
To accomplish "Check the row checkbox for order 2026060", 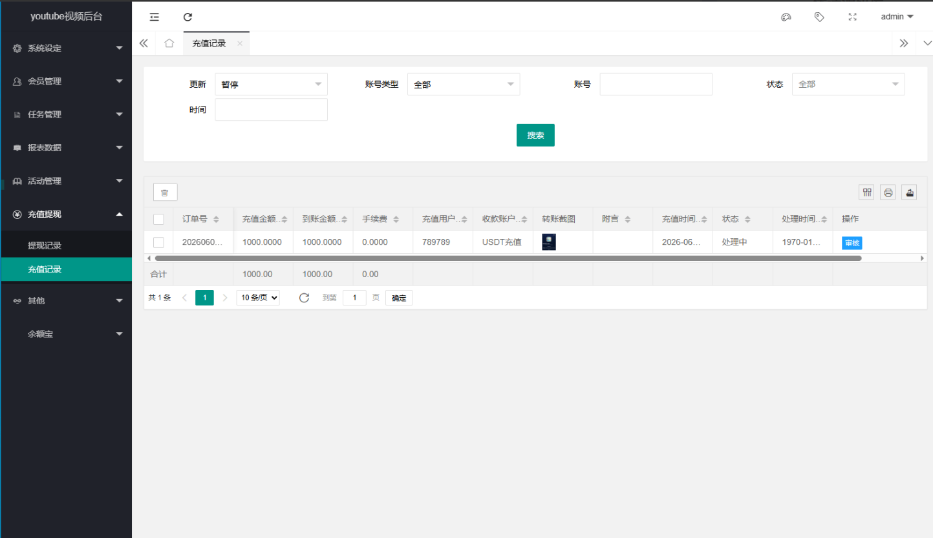I will click(158, 242).
